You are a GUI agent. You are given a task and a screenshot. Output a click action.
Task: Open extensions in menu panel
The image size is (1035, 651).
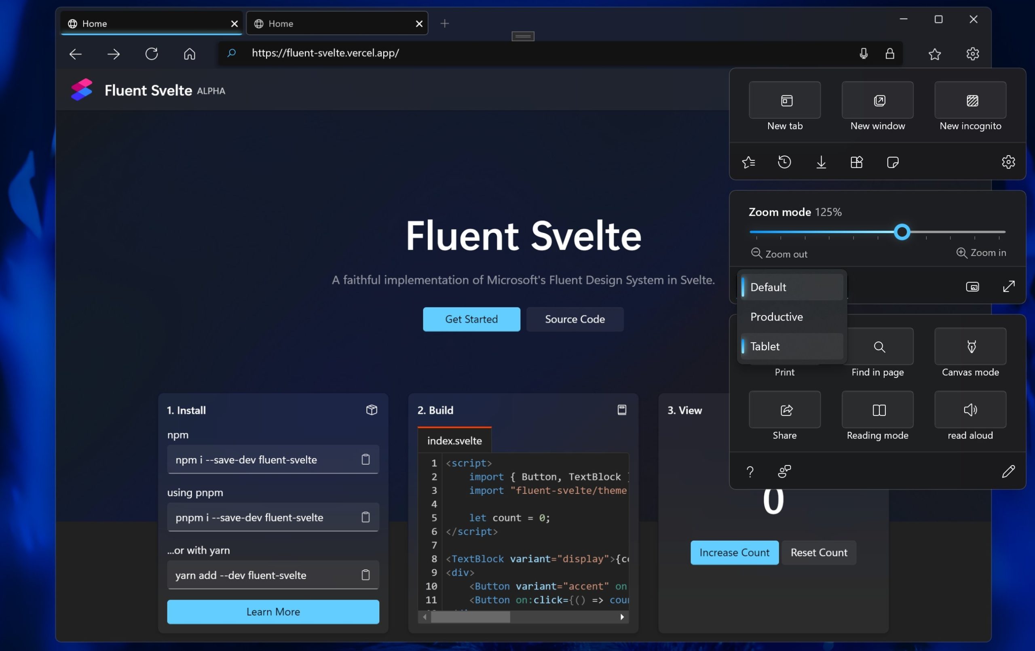click(857, 162)
